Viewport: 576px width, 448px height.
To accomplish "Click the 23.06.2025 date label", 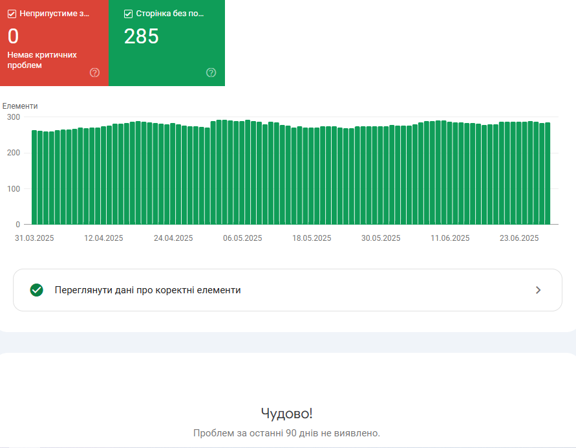I will (x=519, y=238).
